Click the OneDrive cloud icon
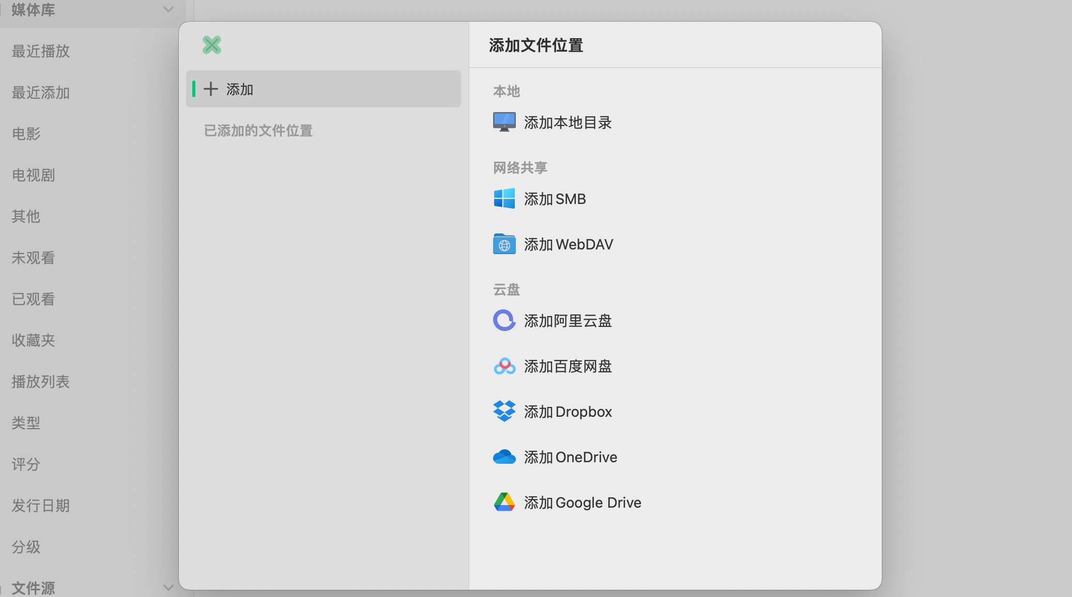 click(504, 457)
